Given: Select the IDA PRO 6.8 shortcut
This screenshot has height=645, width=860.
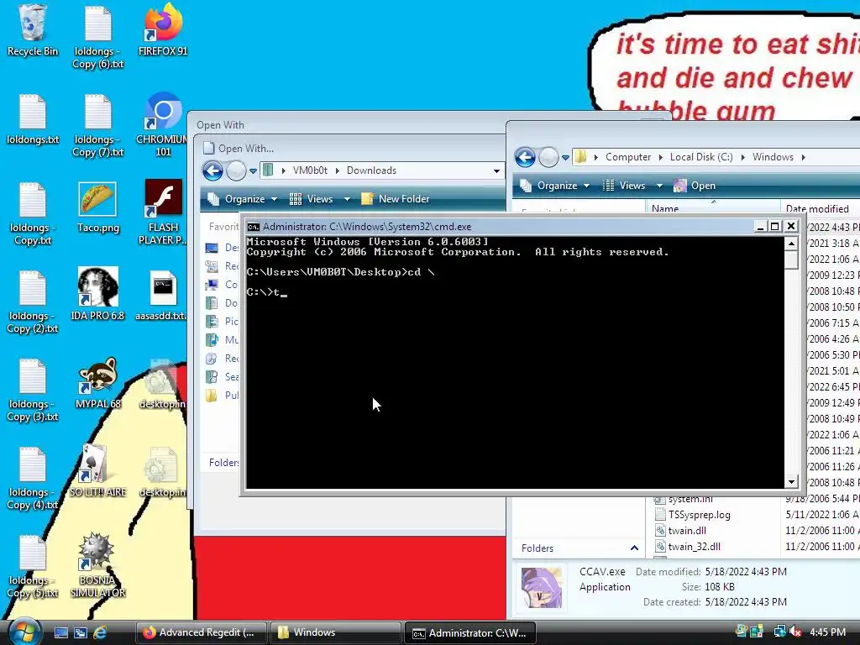Looking at the screenshot, I should (97, 295).
